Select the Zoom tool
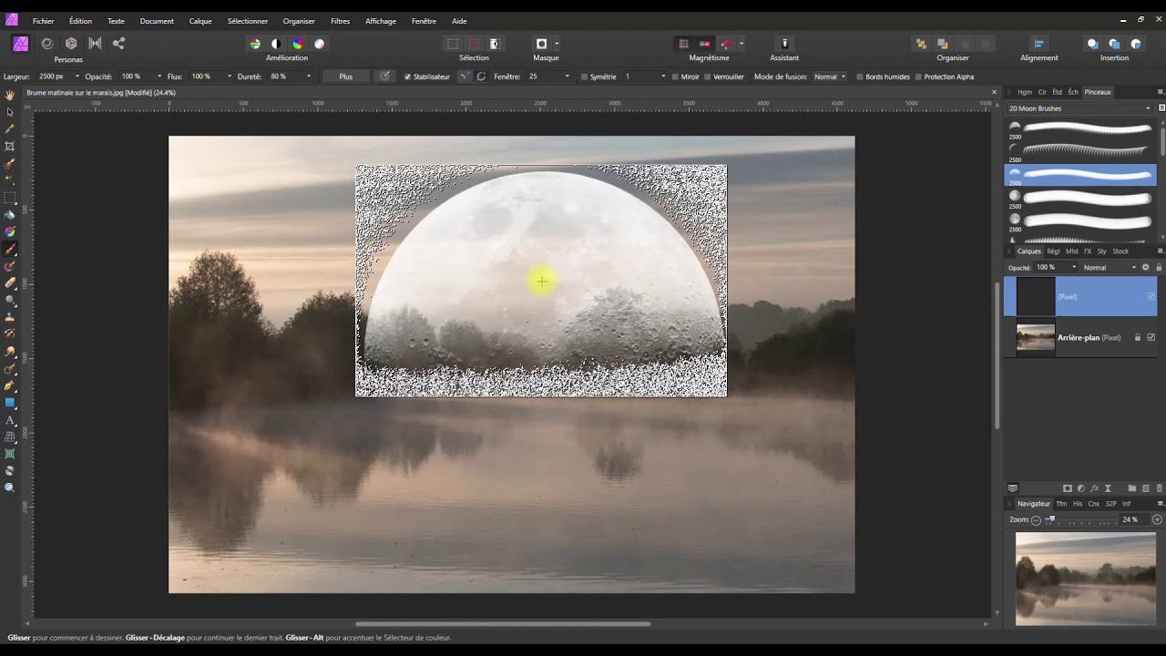 click(x=10, y=488)
